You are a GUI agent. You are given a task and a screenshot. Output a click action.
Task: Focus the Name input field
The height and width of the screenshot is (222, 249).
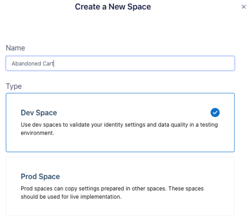120,63
